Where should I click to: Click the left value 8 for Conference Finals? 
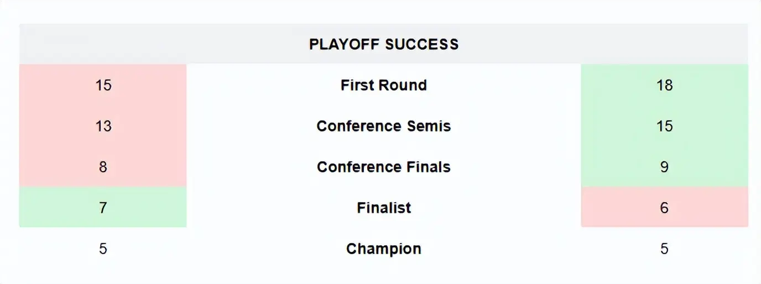pos(103,167)
